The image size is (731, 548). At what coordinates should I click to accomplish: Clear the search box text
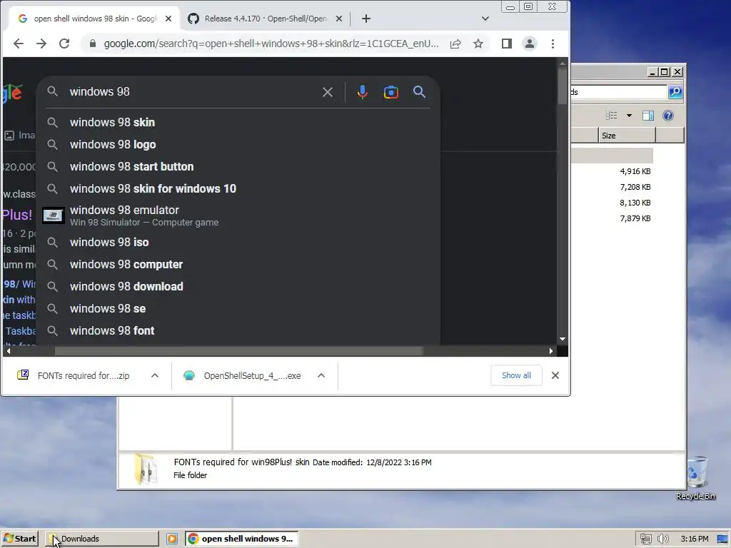click(328, 92)
